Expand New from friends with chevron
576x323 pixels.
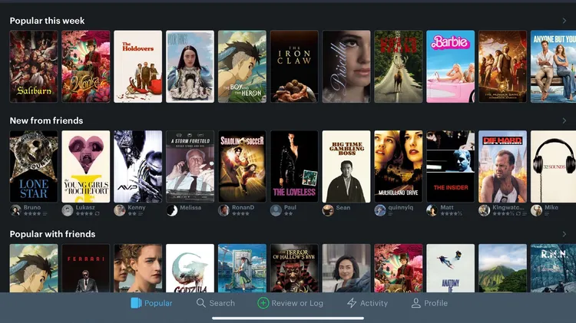564,120
